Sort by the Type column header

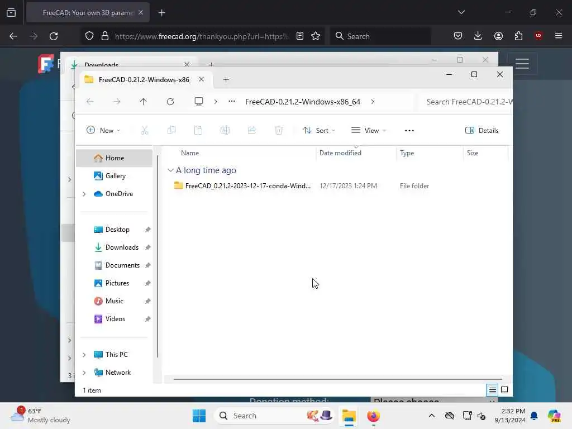pos(407,153)
